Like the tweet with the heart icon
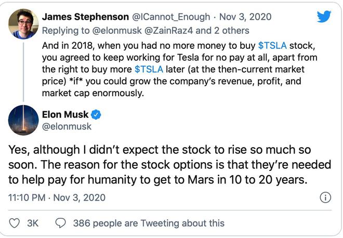The image size is (343, 238). coord(15,223)
